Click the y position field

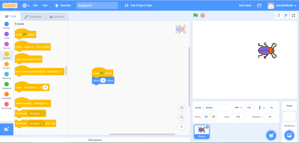point(271,108)
